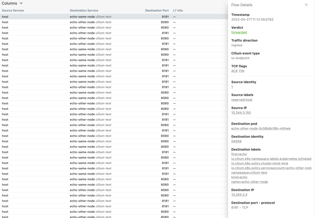Click destination identity 54559
The image size is (315, 218).
[x=236, y=141]
